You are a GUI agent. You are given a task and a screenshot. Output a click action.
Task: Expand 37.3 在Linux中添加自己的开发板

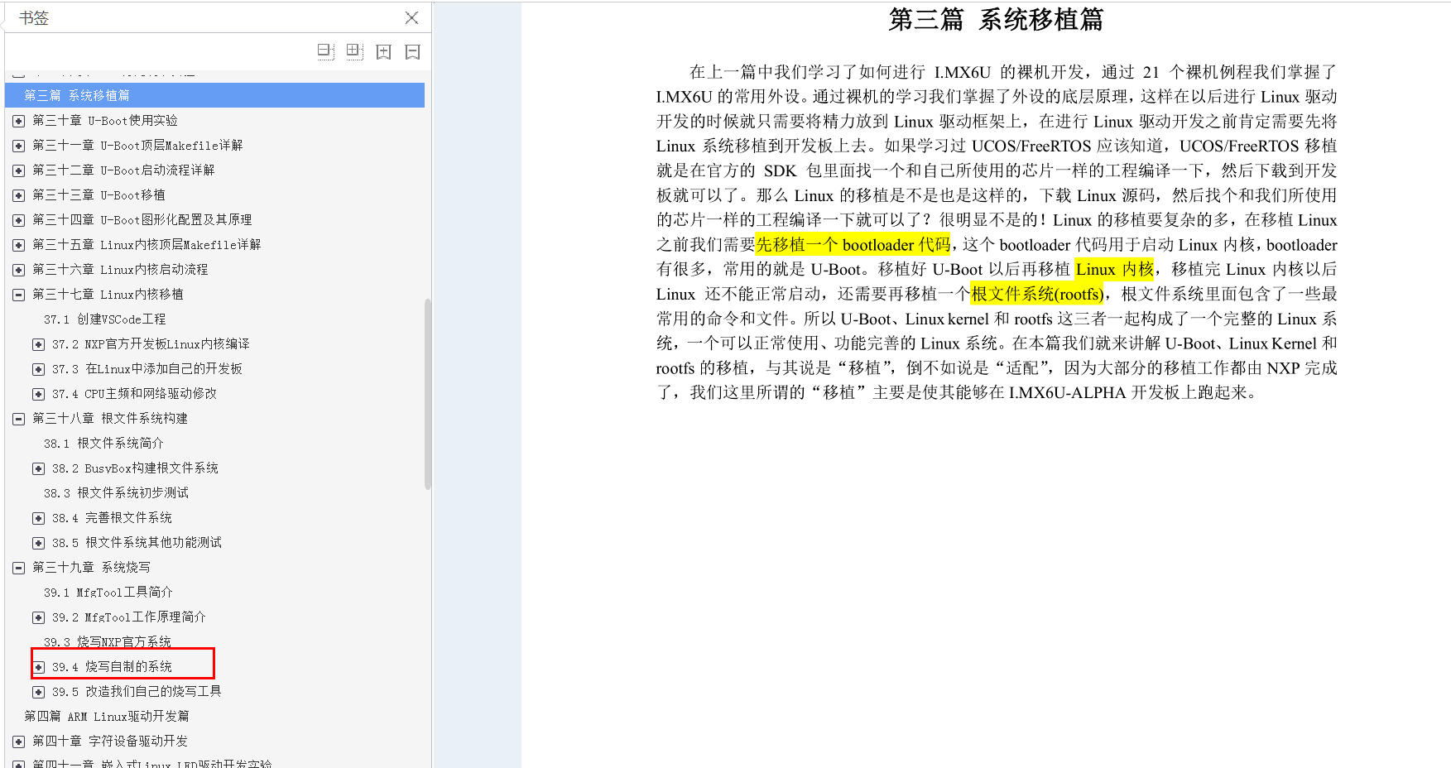pos(38,369)
